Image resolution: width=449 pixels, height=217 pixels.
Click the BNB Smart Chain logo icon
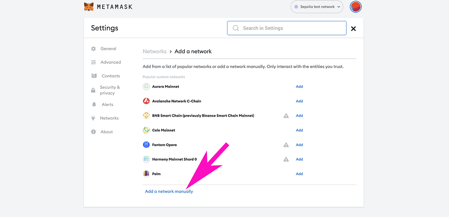pos(146,115)
